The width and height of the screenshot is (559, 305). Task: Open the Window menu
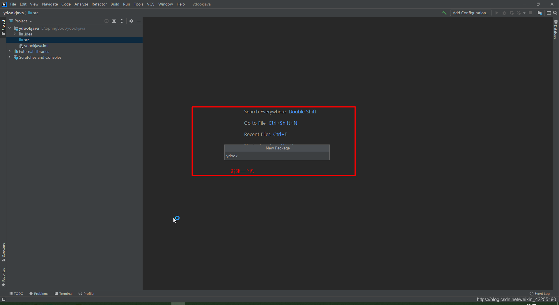coord(166,4)
